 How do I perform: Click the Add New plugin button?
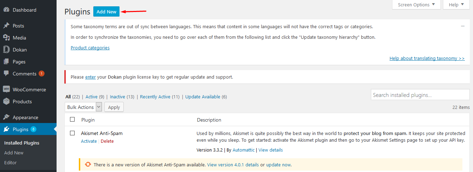tap(106, 12)
